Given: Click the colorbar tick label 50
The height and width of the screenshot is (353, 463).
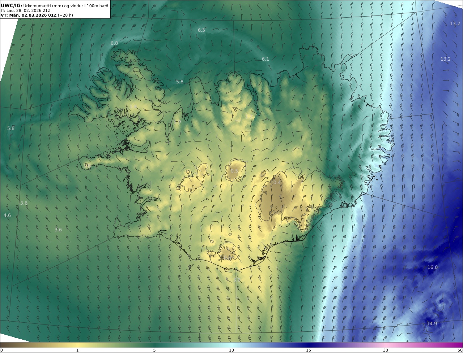Looking at the screenshot, I should pos(460,350).
